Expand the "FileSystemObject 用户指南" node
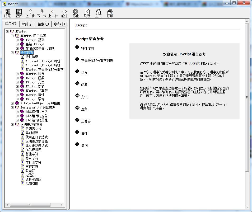 click(12, 103)
